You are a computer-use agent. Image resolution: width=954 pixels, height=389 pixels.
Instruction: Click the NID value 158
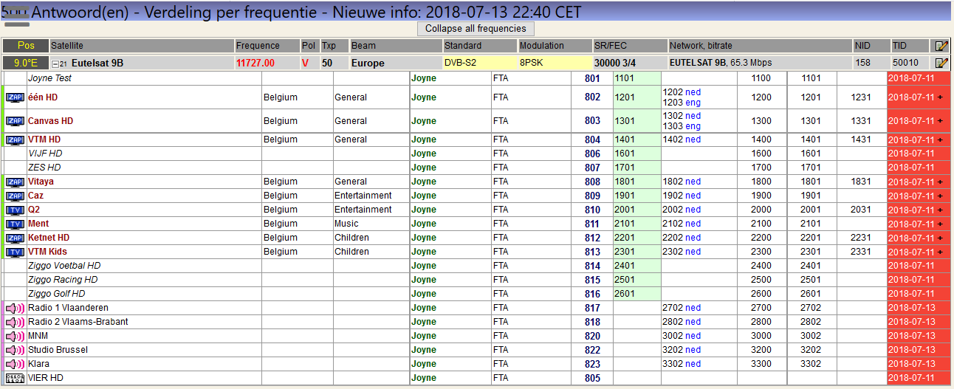[x=863, y=63]
